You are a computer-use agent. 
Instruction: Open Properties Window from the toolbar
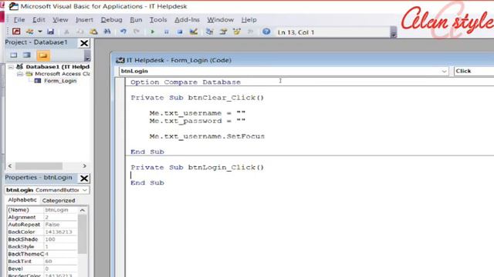(x=223, y=32)
